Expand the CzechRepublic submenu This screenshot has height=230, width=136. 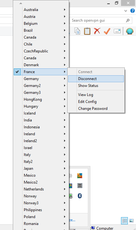41,51
